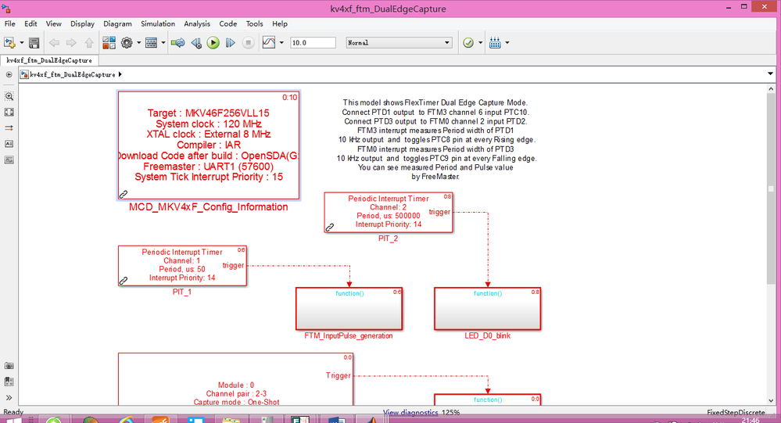Click the Image palette icon
Image resolution: width=781 pixels, height=423 pixels.
click(x=9, y=160)
